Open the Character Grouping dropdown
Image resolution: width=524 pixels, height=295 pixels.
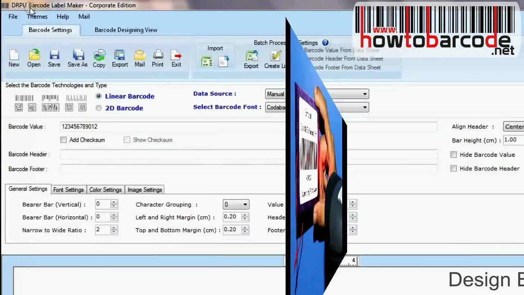pos(236,204)
